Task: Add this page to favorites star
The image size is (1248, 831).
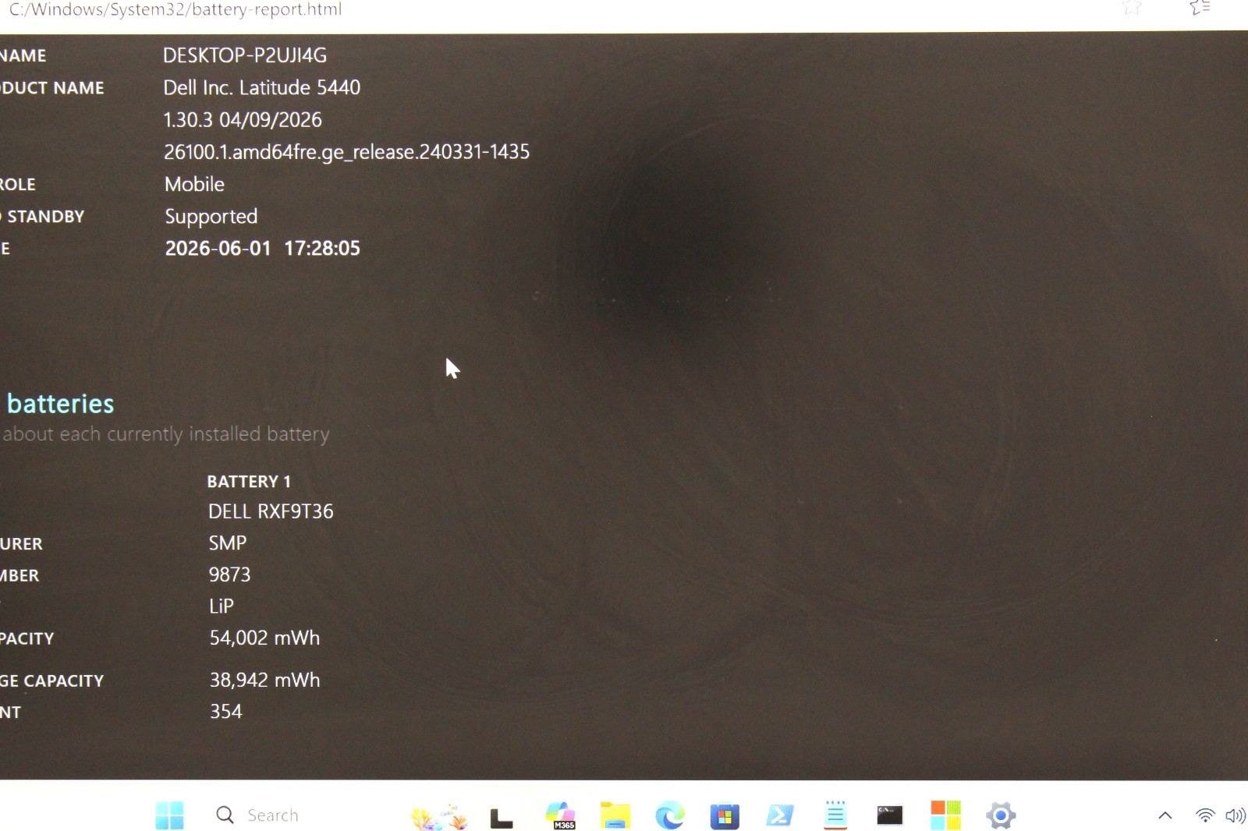Action: [x=1132, y=8]
